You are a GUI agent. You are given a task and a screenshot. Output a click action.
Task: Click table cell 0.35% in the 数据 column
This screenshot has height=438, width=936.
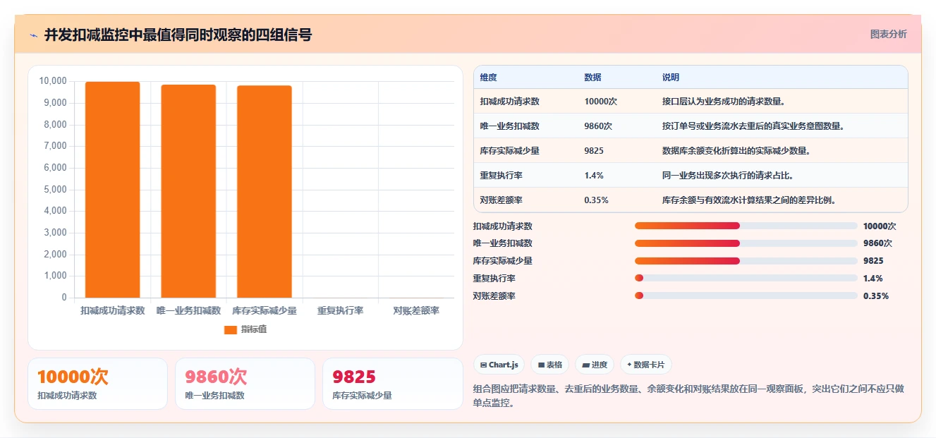[x=597, y=200]
